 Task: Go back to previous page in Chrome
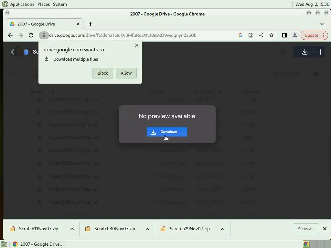point(10,35)
